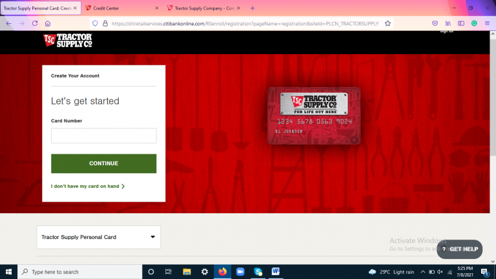Select the Tractor Supply Personal Card tab

click(41, 8)
